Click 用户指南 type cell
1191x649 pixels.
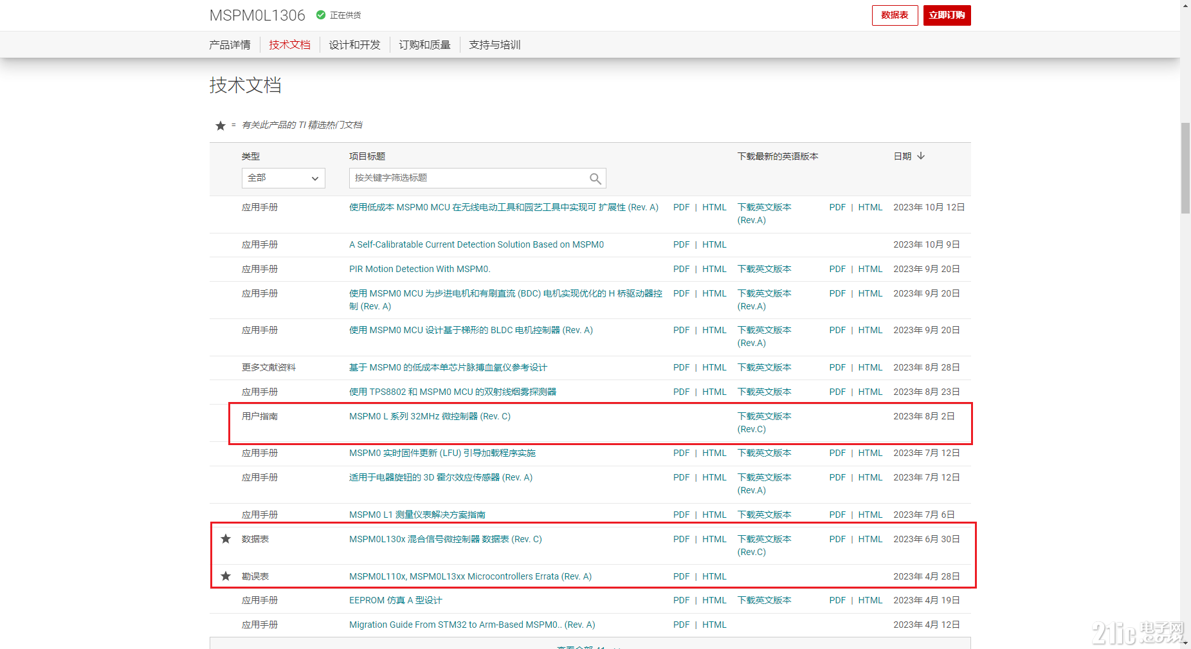tap(260, 416)
